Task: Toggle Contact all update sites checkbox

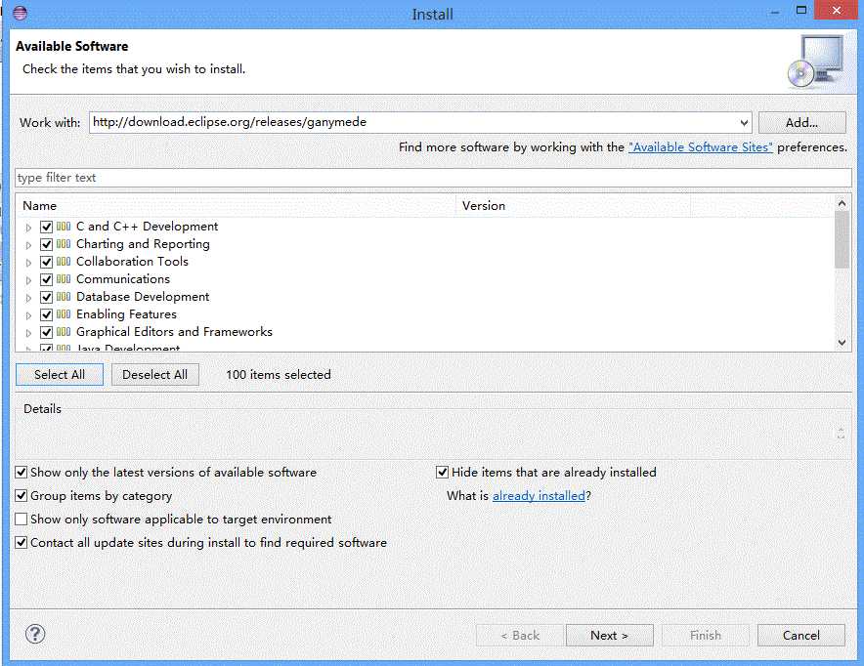Action: [21, 542]
